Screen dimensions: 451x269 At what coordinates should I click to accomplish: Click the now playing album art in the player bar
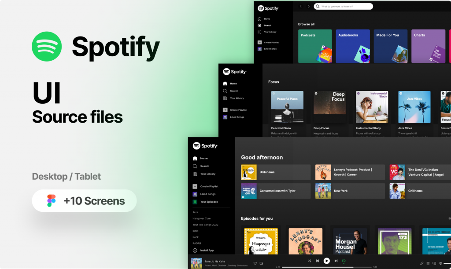tap(196, 263)
